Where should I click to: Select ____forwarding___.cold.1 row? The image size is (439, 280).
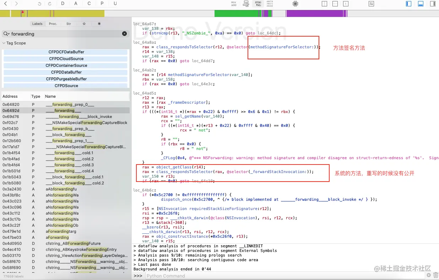pyautogui.click(x=66, y=153)
